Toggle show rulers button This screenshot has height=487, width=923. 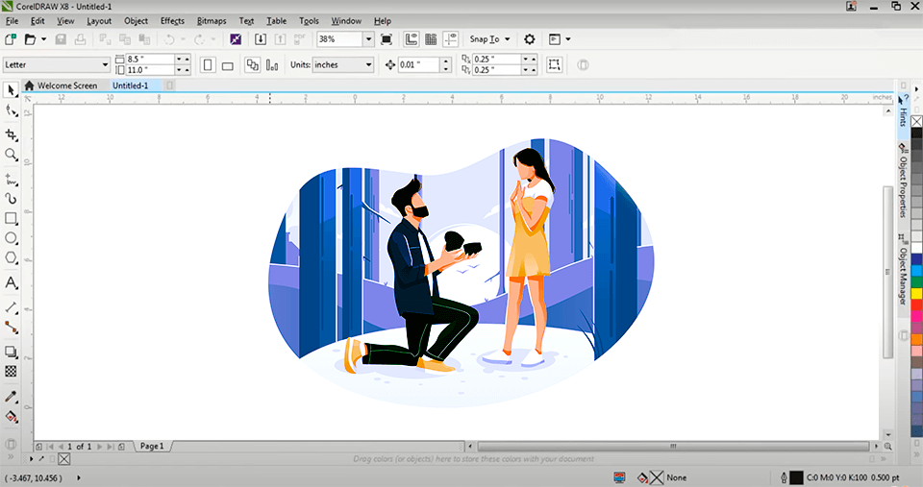tap(411, 39)
